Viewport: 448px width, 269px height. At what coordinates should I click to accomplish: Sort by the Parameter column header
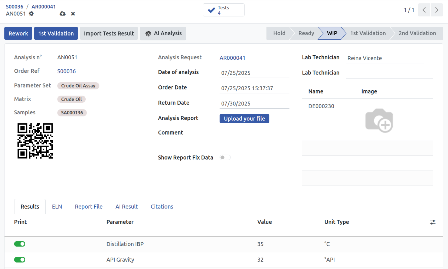click(x=120, y=222)
